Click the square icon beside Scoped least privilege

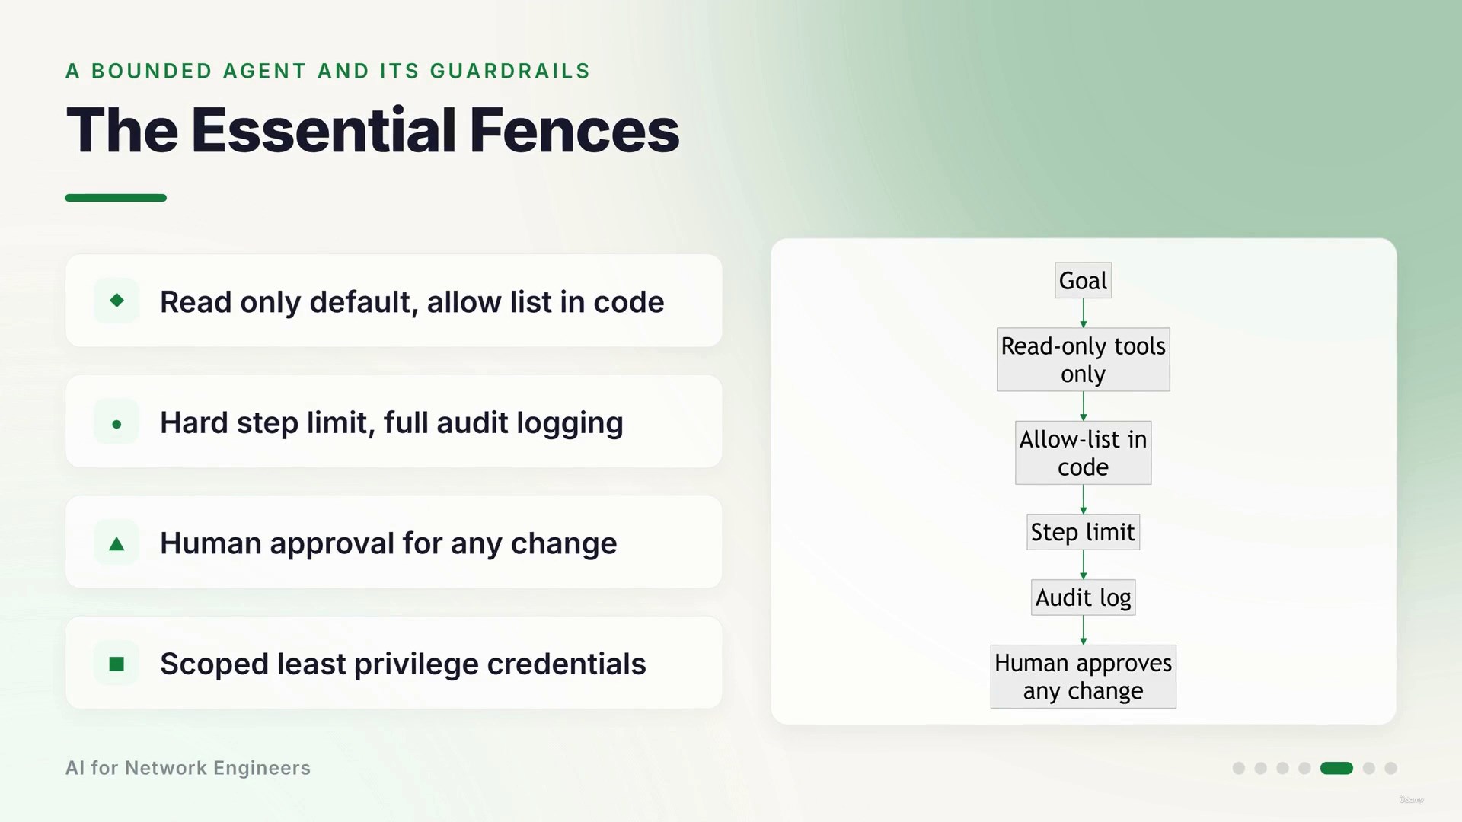pos(117,664)
